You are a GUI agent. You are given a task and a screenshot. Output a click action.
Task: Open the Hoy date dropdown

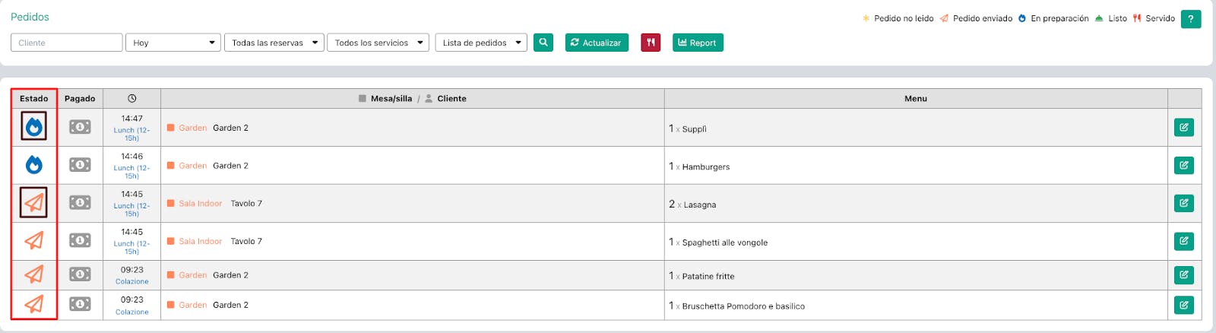point(173,43)
